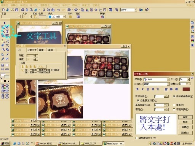Viewport: 195px width, 146px height.
Task: Switch to the 選項 tab
Action: click(51, 50)
